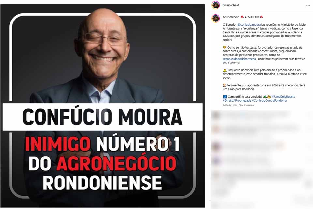
Task: Click brunoscheid avatar beside the caption
Action: point(216,18)
